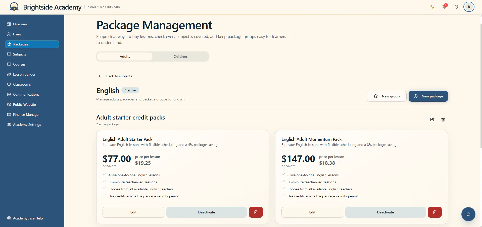Click the English Adult Starter Pack title
482x227 pixels.
pos(127,139)
